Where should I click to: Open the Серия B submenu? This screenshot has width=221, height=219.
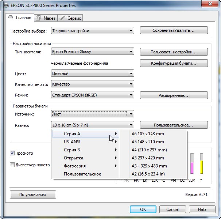pyautogui.click(x=85, y=150)
